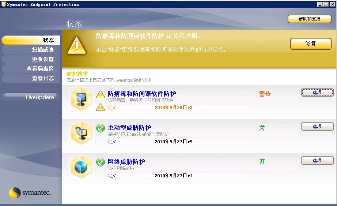Click sentence 您的计算机上已安装下列 Symantec 防护技术
Screen dimensions: 337x206
coord(110,80)
